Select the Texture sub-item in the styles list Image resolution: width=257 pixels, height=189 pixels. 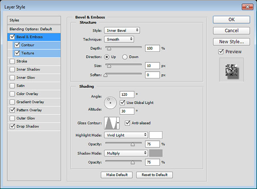[x=27, y=53]
